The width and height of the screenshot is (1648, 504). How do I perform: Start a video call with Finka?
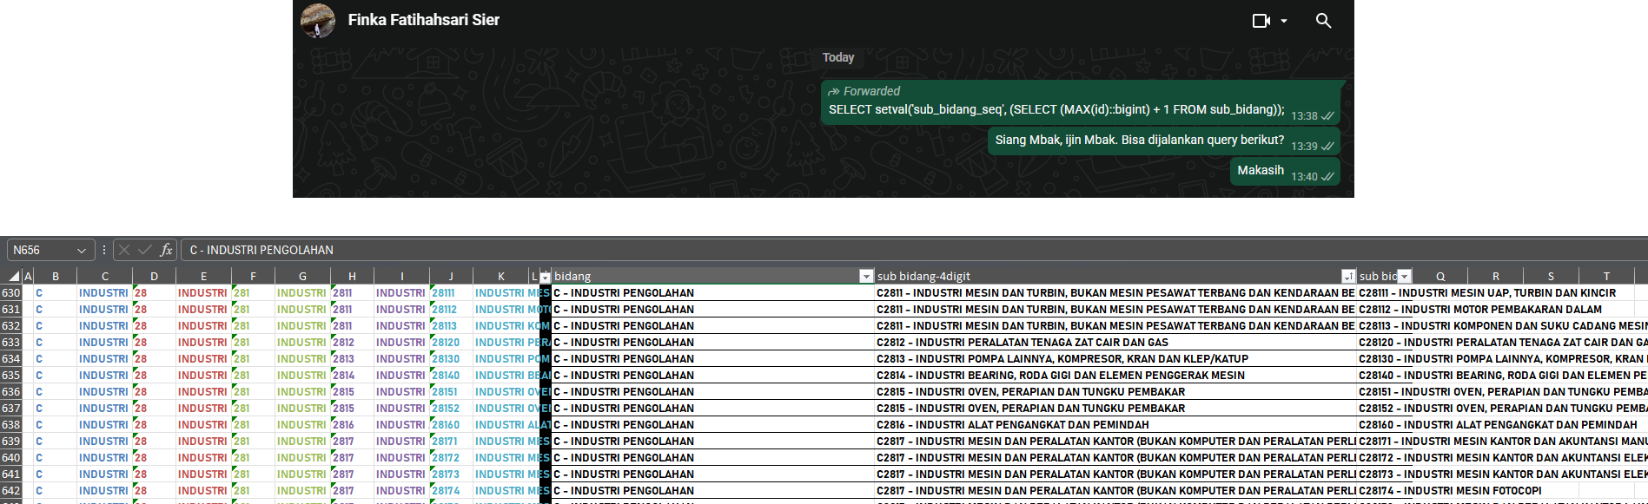pos(1261,21)
